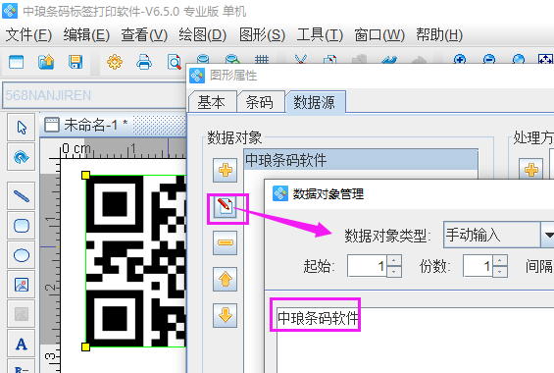Select the ellipse drawing tool

22,255
